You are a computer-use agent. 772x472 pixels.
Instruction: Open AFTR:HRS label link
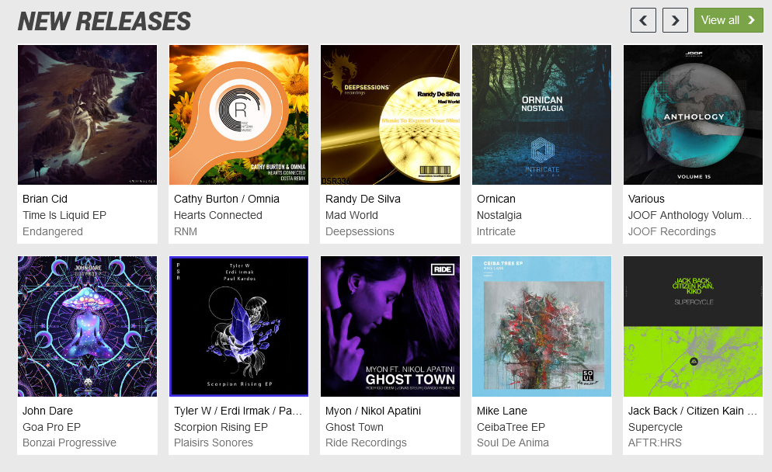[x=655, y=442]
